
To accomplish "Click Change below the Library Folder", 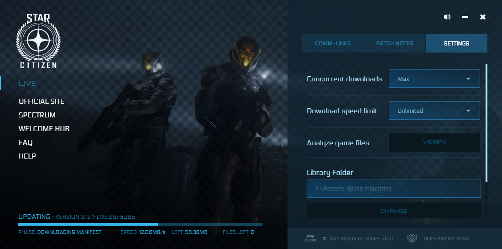I will [x=393, y=211].
